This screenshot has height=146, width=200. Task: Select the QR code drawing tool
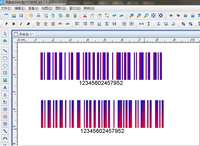coord(5,124)
